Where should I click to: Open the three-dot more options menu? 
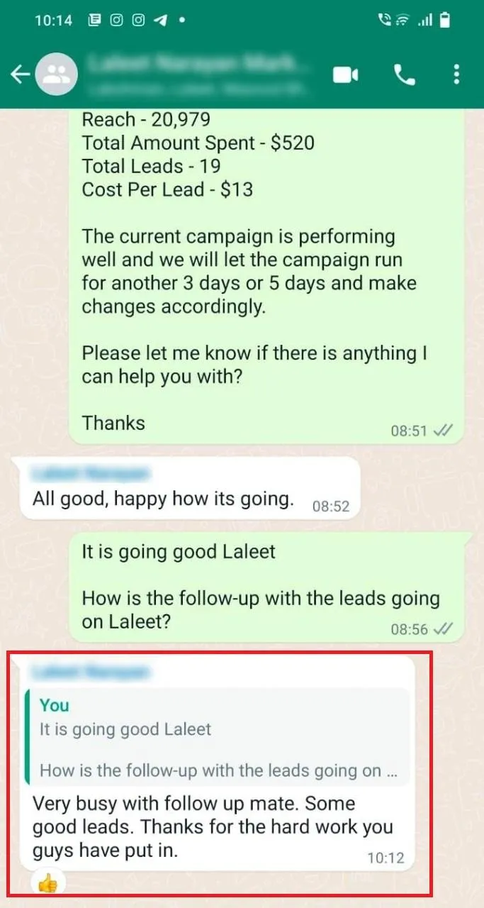pyautogui.click(x=456, y=74)
